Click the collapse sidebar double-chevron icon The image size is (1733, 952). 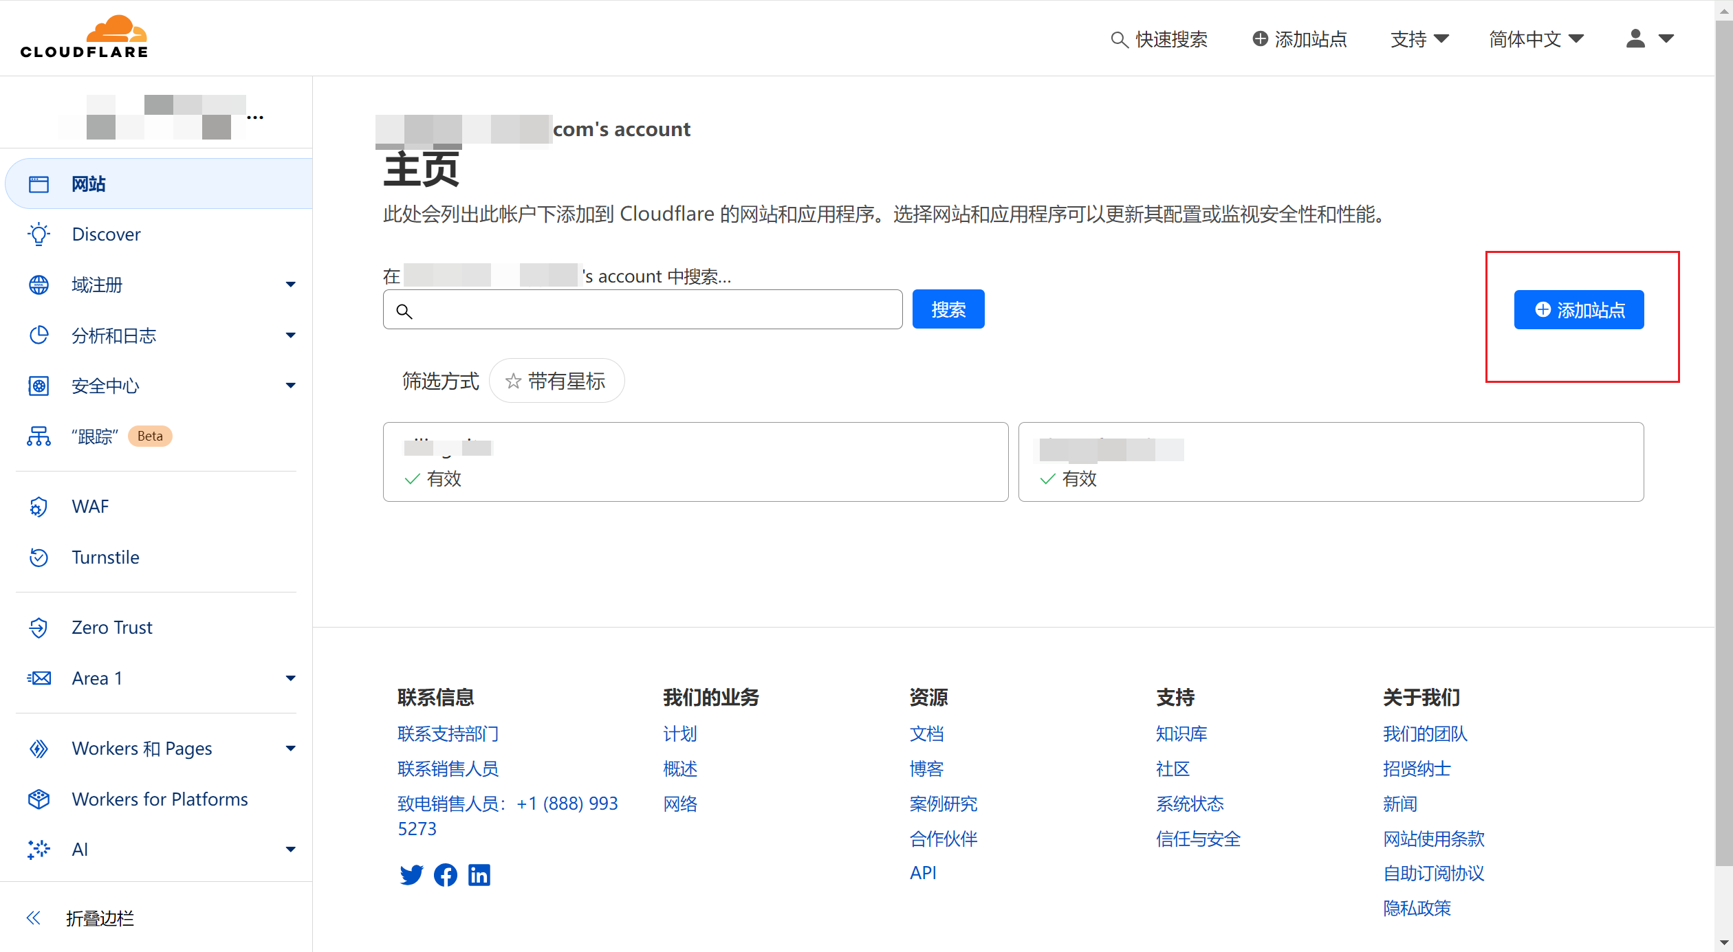coord(34,918)
